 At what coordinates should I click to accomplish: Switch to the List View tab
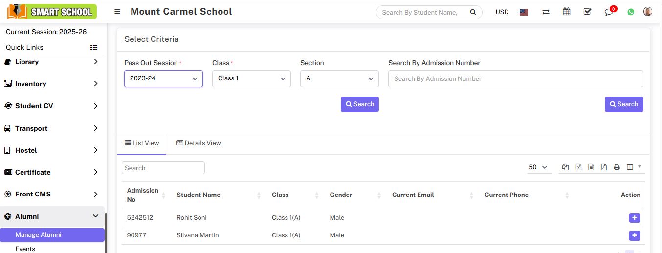coord(142,143)
